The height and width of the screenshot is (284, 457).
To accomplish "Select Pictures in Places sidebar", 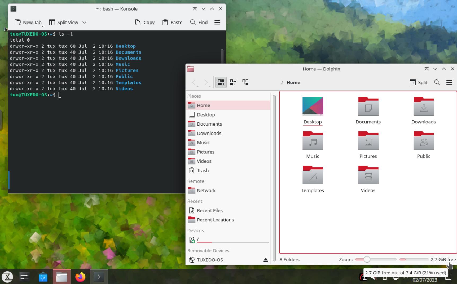I will [x=228, y=152].
